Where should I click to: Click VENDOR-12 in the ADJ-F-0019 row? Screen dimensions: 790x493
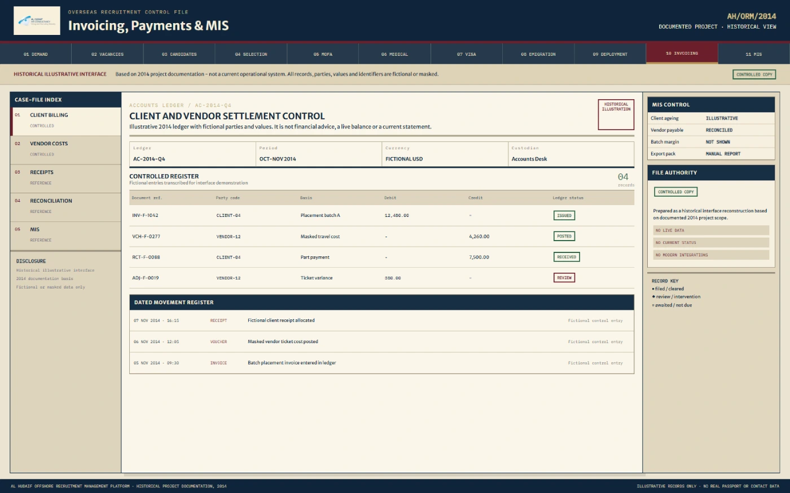click(x=229, y=278)
